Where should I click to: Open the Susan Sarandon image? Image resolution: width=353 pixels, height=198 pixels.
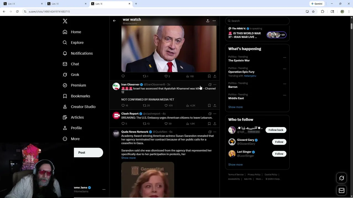click(148, 180)
